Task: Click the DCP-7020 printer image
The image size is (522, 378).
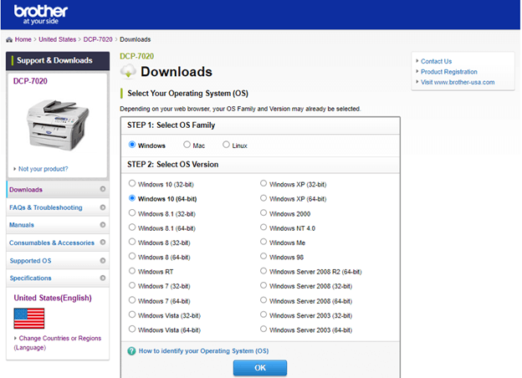Action: tap(58, 125)
